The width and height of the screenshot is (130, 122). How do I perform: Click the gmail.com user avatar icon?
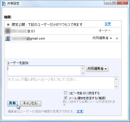coord(8,38)
